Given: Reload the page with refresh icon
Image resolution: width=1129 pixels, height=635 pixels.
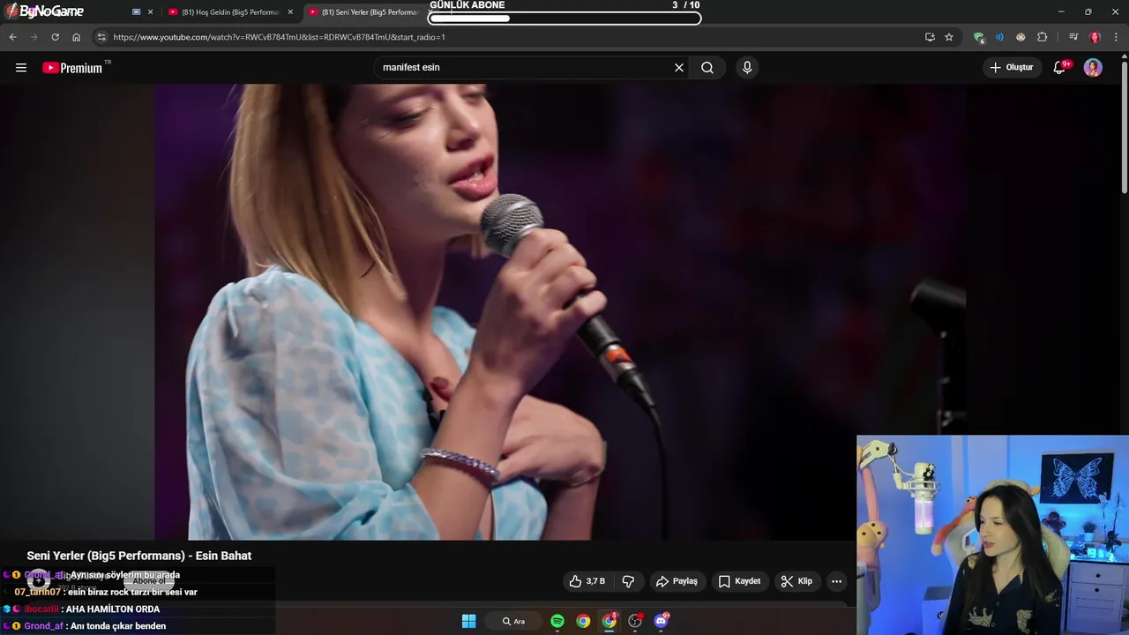Looking at the screenshot, I should pos(55,37).
